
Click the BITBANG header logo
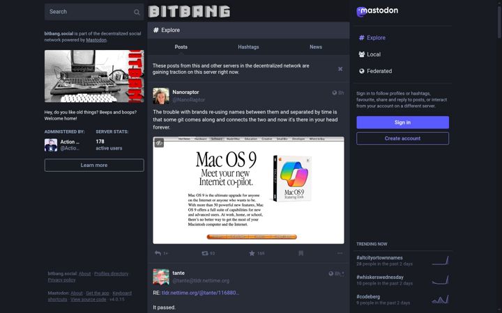189,12
